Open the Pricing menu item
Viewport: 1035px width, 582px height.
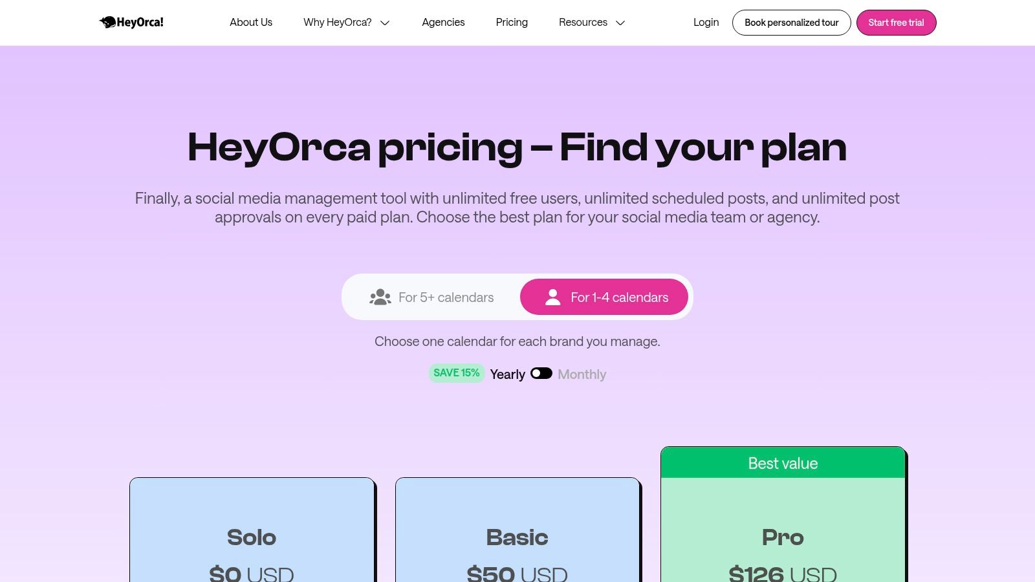pyautogui.click(x=512, y=22)
